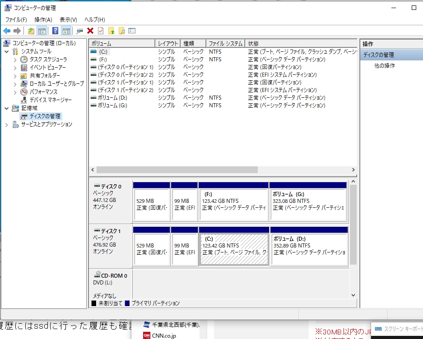Open the 表示(V) menu
The height and width of the screenshot is (339, 423).
68,20
